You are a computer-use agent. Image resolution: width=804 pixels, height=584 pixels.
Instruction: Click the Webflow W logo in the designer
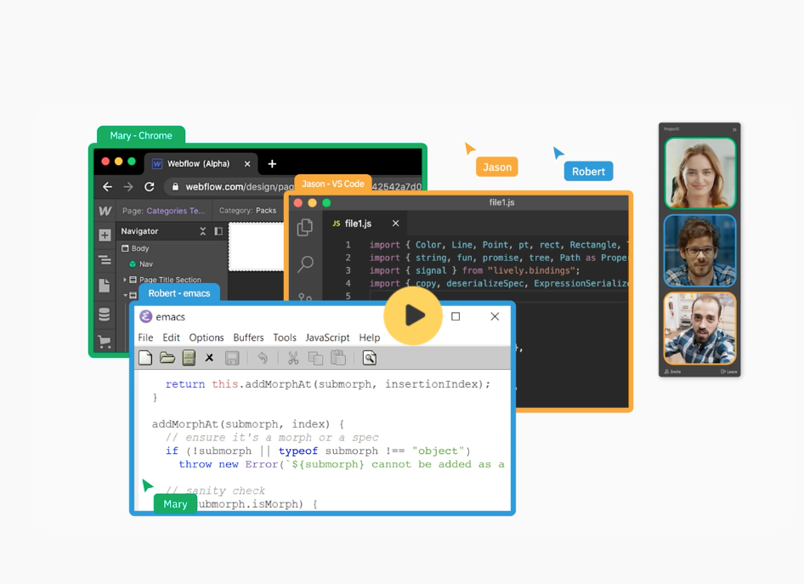pos(105,211)
